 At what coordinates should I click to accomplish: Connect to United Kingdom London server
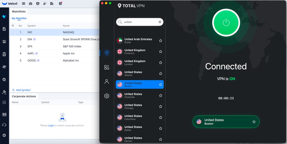[x=140, y=63]
